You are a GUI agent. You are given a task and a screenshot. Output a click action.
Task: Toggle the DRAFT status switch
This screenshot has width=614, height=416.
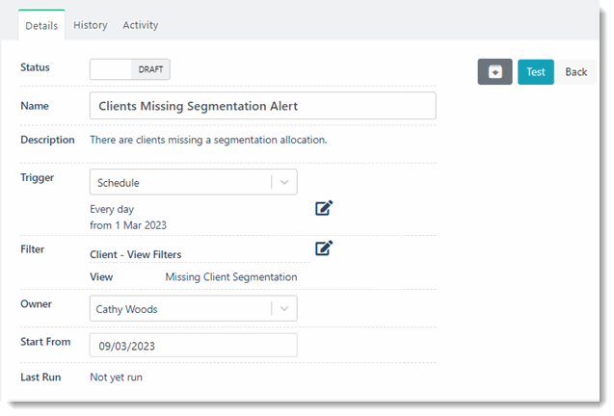(129, 69)
